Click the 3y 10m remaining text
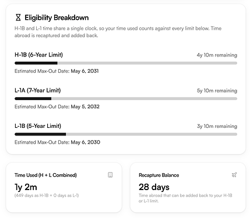The height and width of the screenshot is (218, 250). tap(217, 126)
